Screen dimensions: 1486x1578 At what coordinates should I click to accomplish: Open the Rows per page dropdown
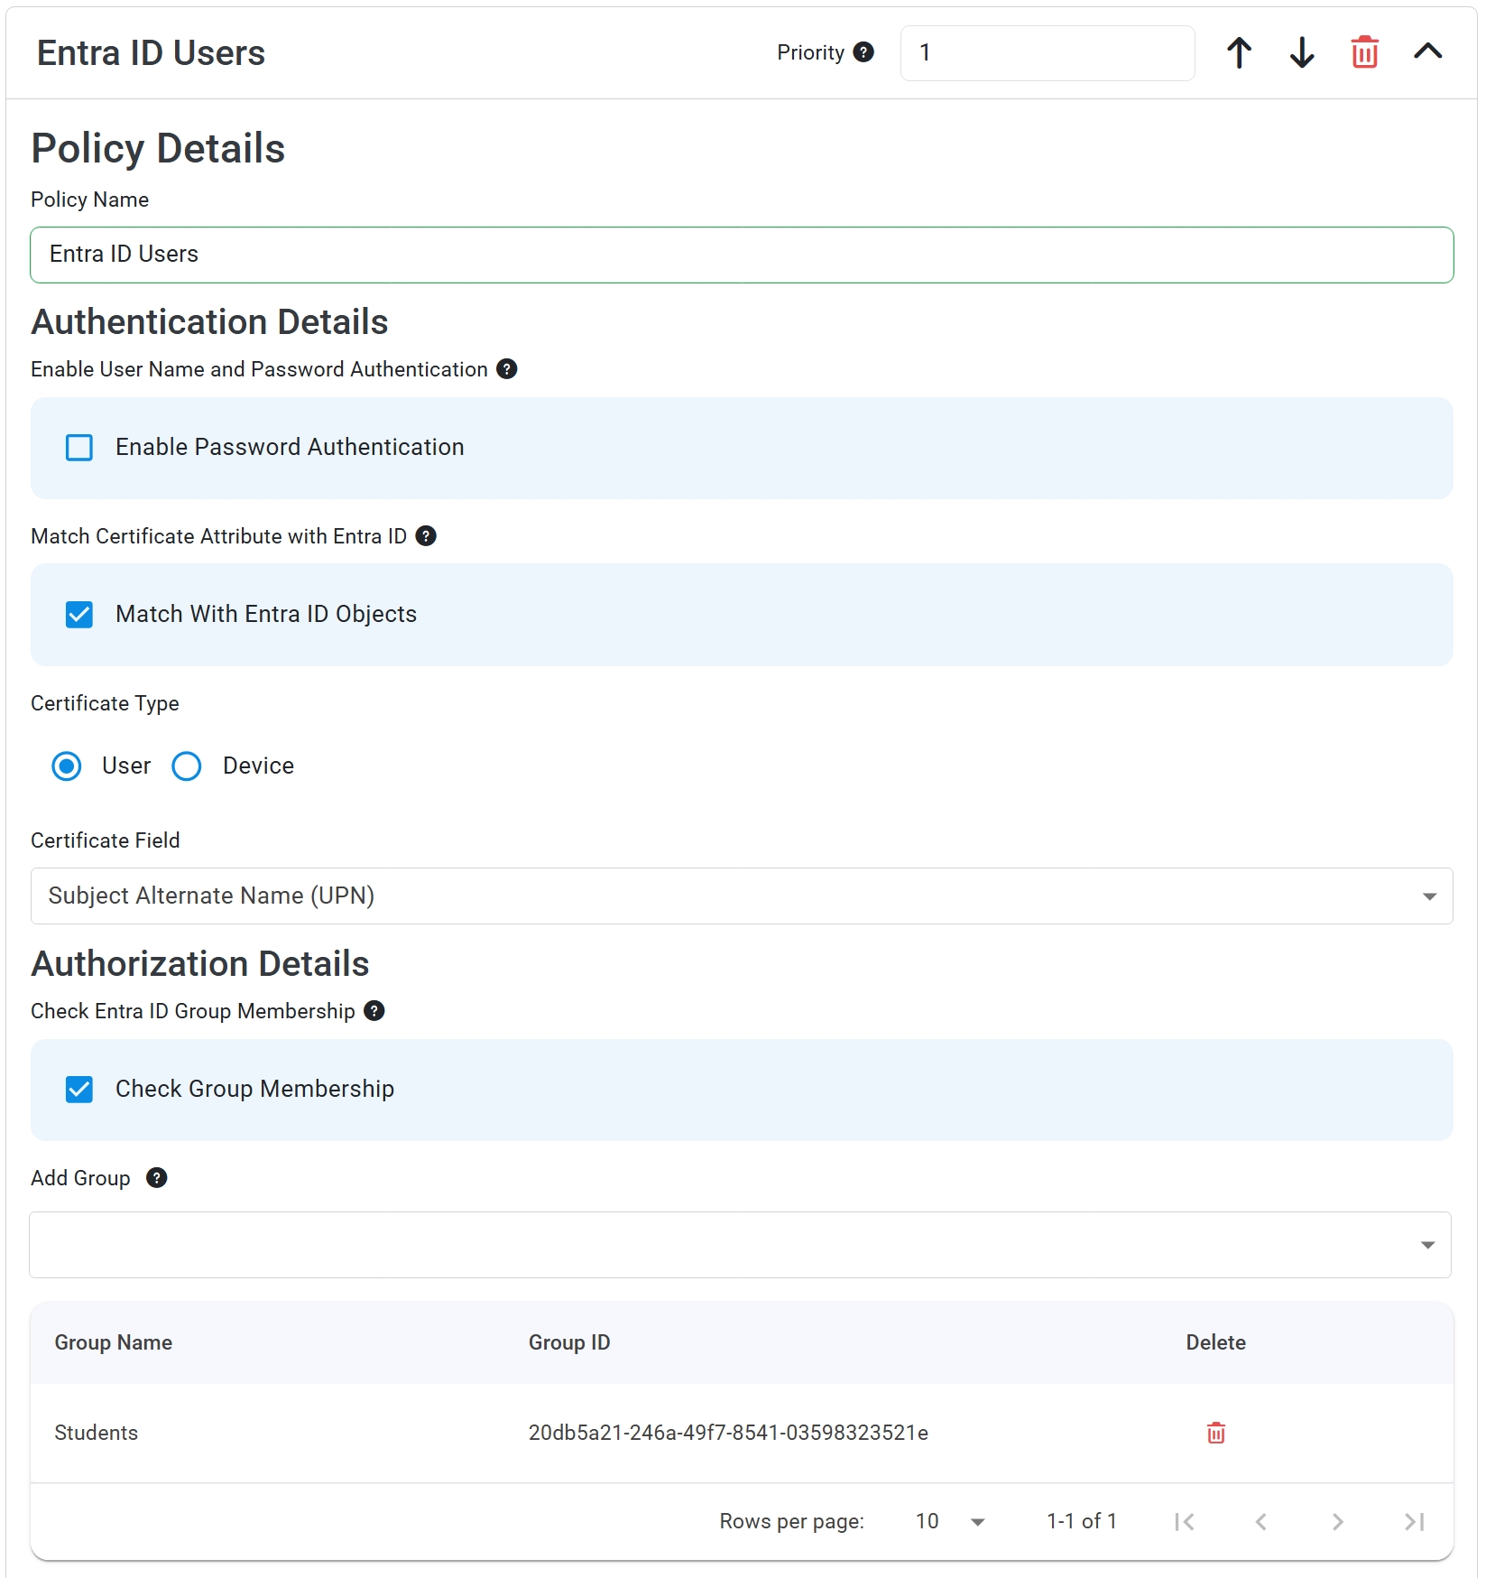(949, 1522)
